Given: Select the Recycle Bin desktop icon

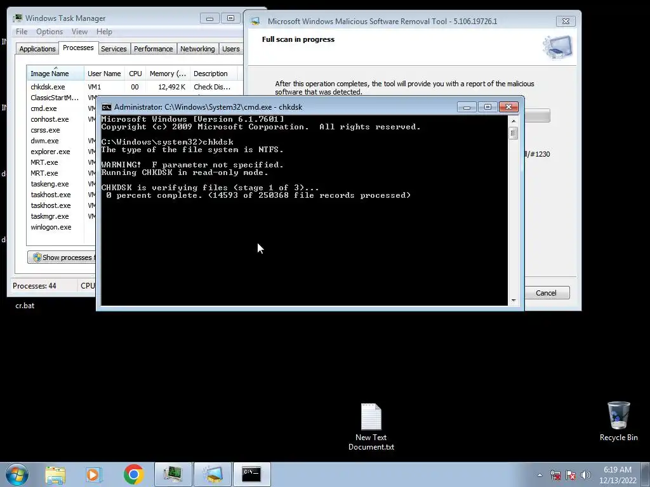Looking at the screenshot, I should 618,421.
